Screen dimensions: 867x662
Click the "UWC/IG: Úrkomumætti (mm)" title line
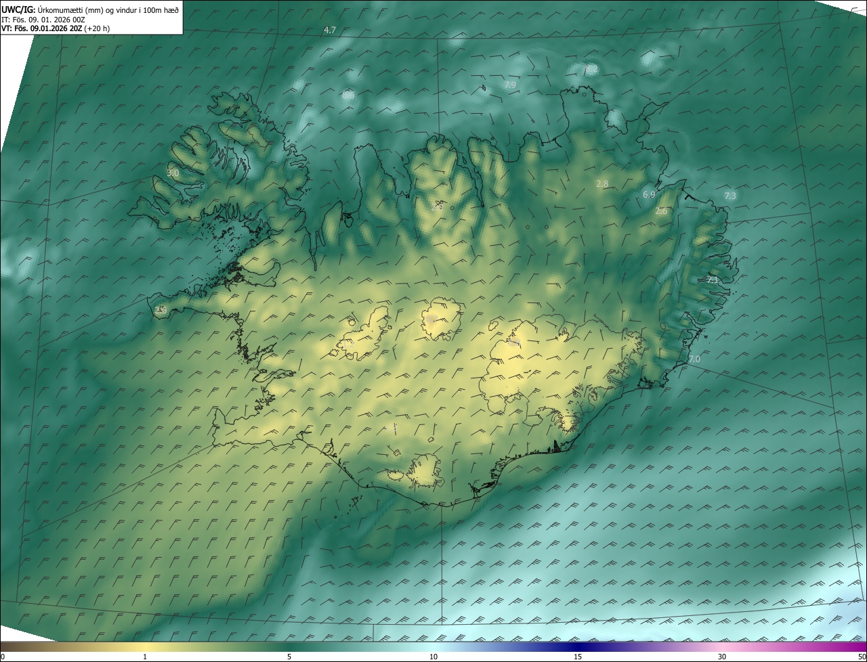(x=90, y=9)
